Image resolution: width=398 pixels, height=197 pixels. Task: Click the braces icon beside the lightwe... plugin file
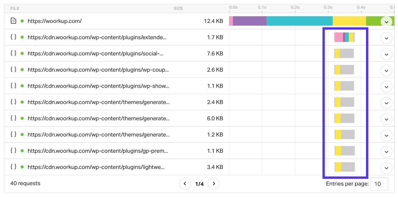13,167
